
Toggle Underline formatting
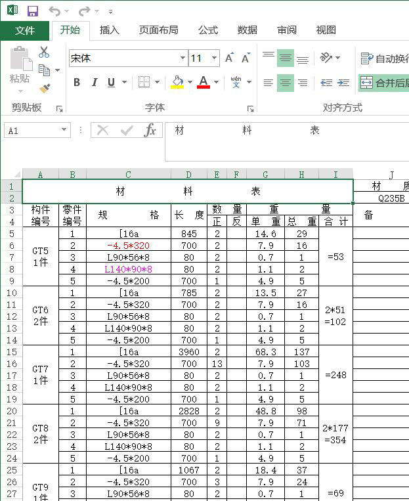pyautogui.click(x=111, y=83)
